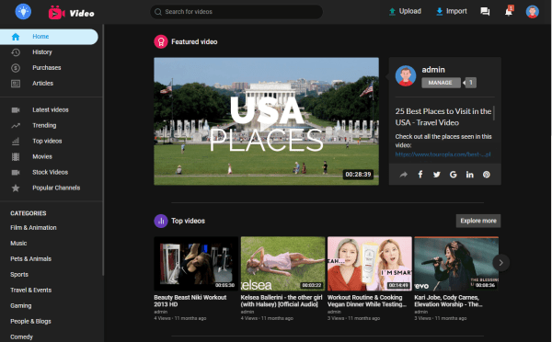Click the Latest videos camera icon

pos(16,110)
